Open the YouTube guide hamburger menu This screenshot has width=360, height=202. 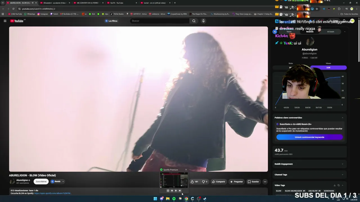pos(5,21)
